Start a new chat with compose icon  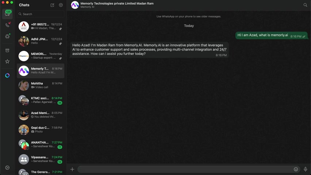pos(52,5)
